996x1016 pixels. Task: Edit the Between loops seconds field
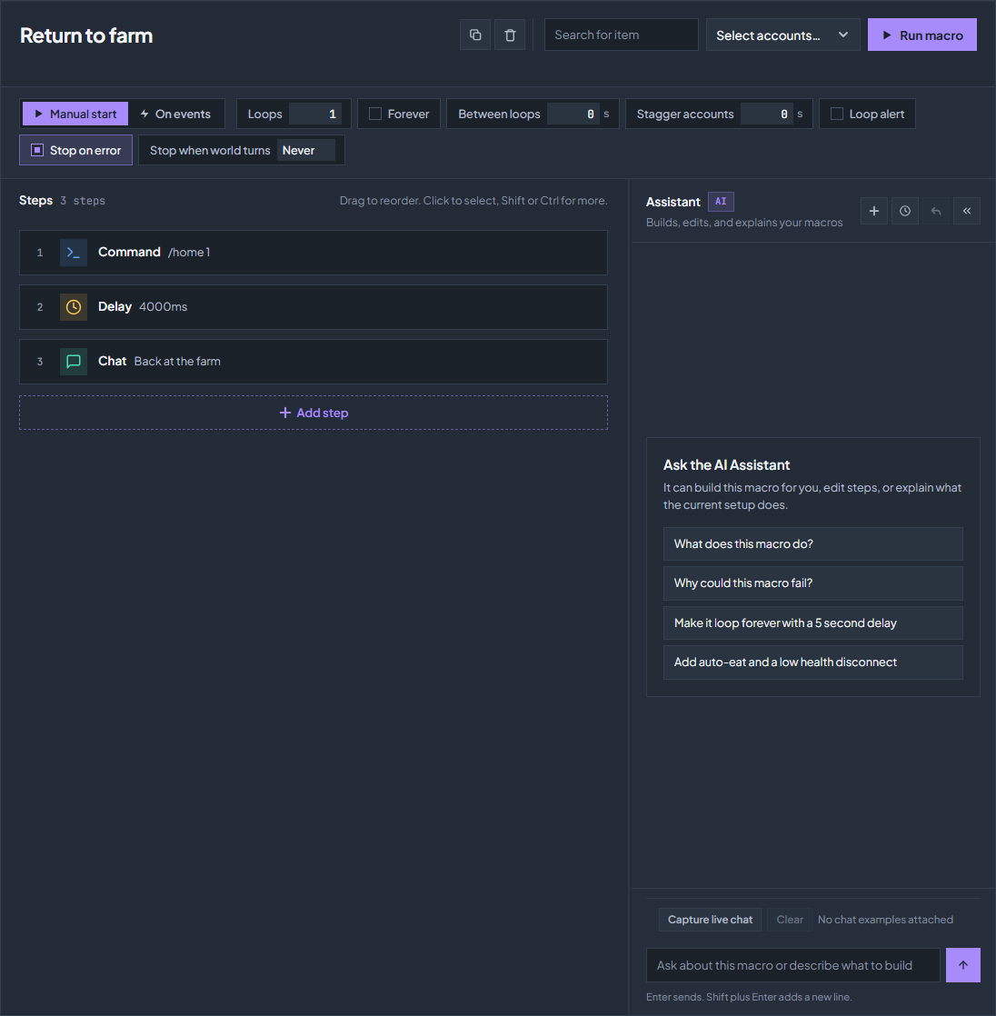click(573, 114)
